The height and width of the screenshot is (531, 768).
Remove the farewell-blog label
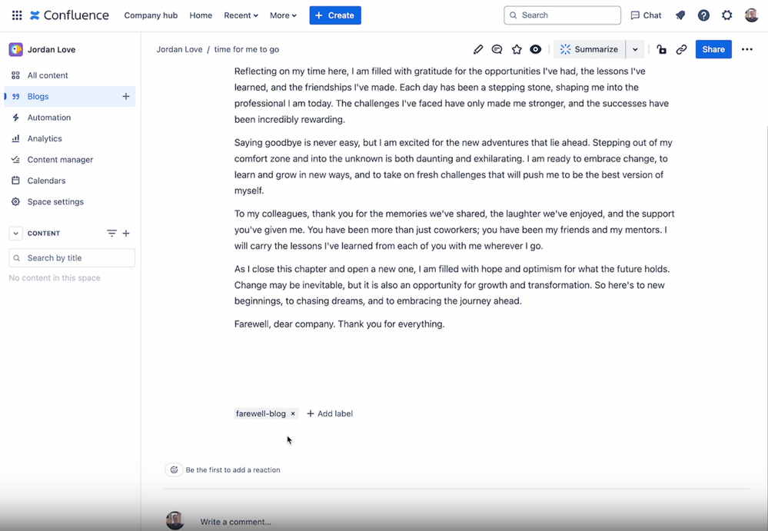point(292,413)
